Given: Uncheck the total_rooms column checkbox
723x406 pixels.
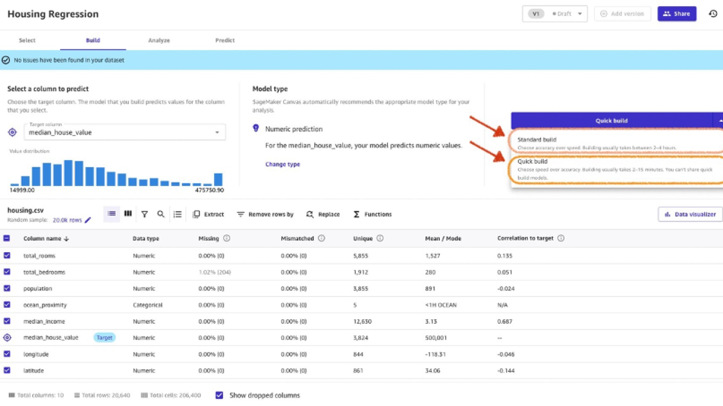Looking at the screenshot, I should pyautogui.click(x=7, y=255).
